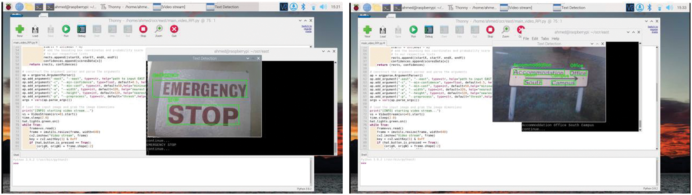Click the volume speaker icon beside 15:33 clock
This screenshot has height=195, width=692.
669,7
